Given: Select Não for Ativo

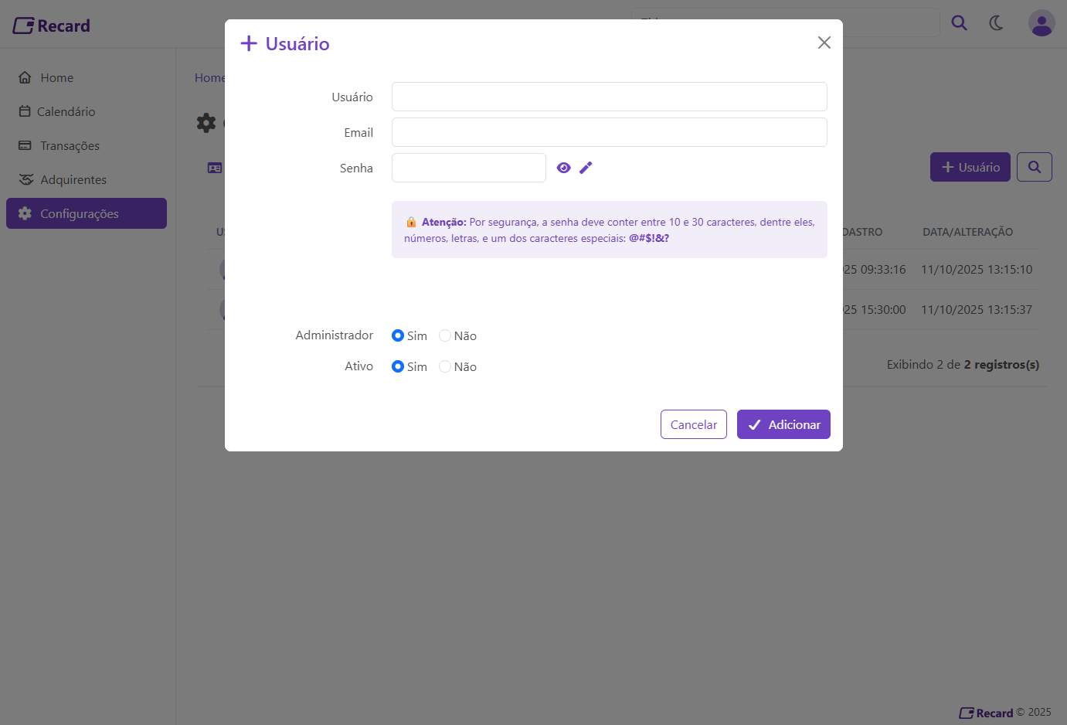Looking at the screenshot, I should [x=445, y=366].
